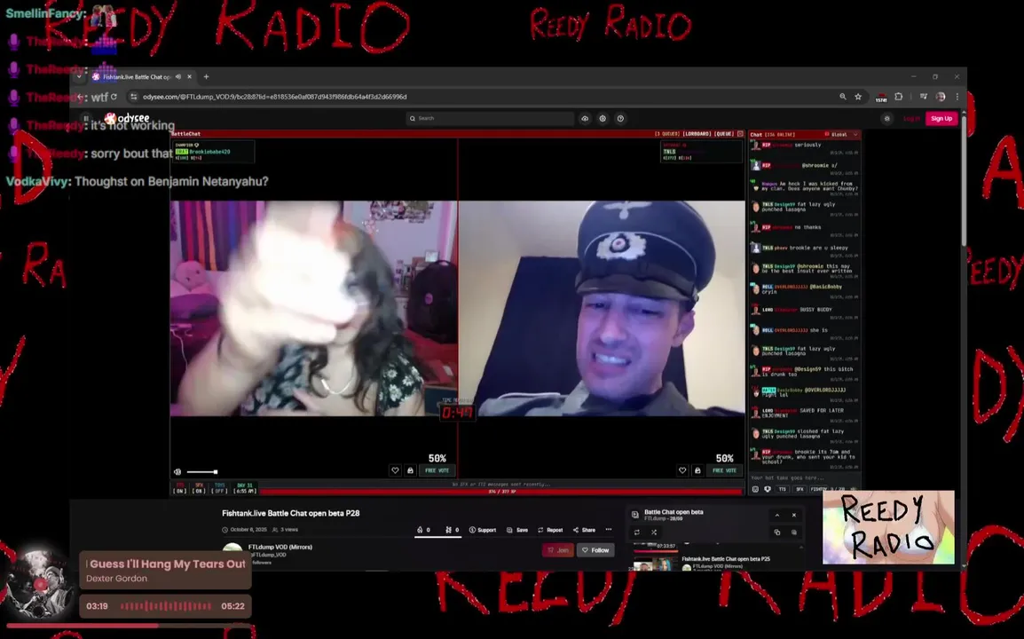Toggle the TOYS OFF switch
1024x639 pixels.
(219, 488)
